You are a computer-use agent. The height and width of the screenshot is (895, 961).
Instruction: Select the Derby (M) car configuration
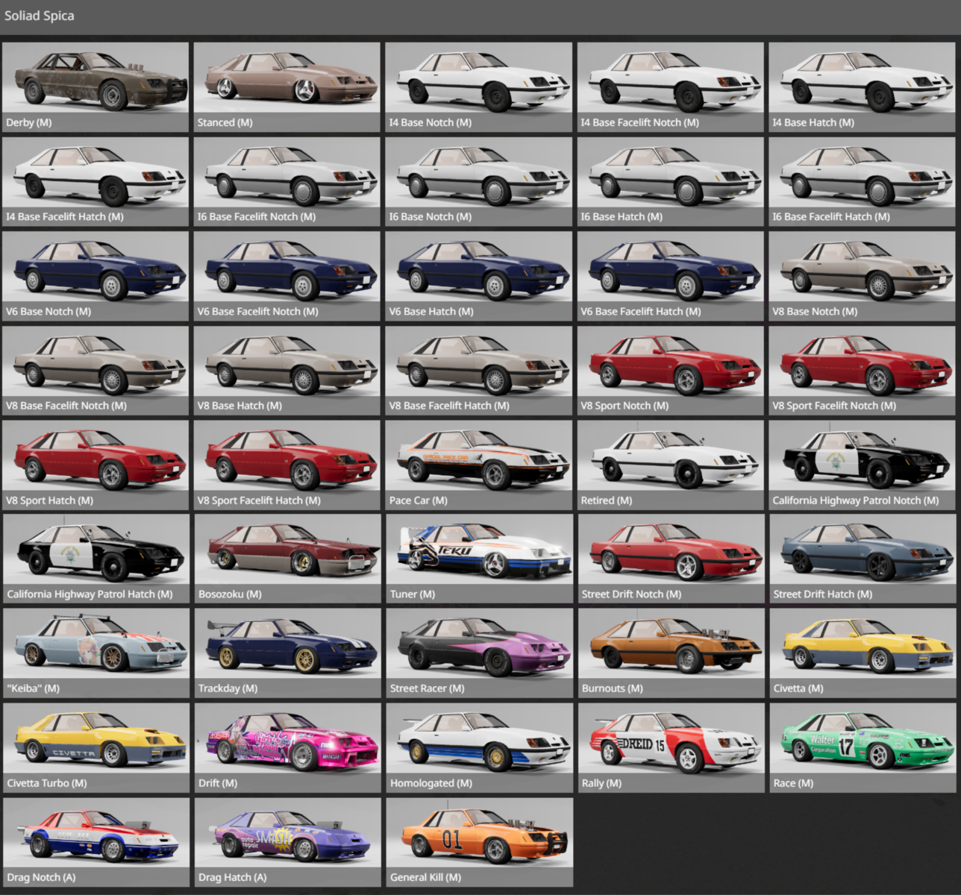pos(96,87)
